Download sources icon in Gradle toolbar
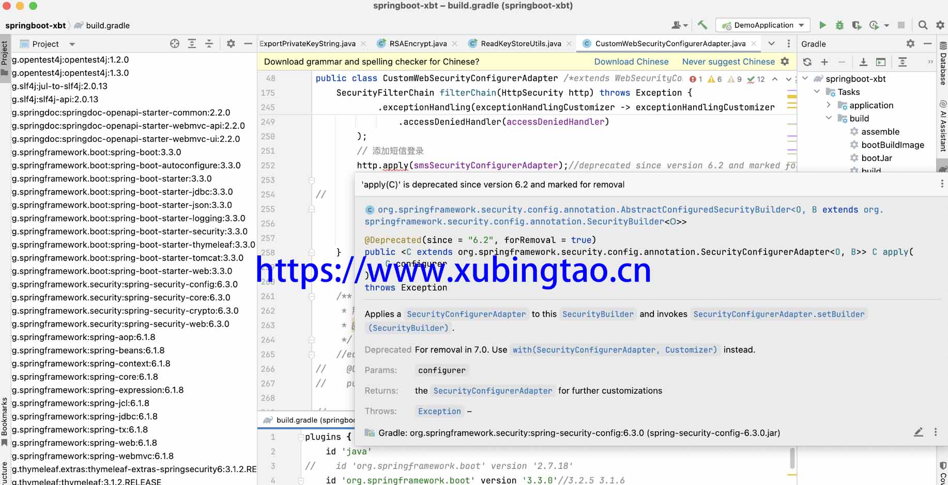The height and width of the screenshot is (485, 948). [x=863, y=62]
